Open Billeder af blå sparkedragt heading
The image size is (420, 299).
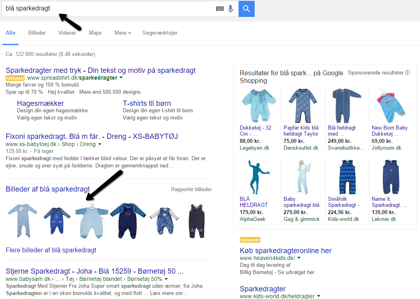[48, 189]
